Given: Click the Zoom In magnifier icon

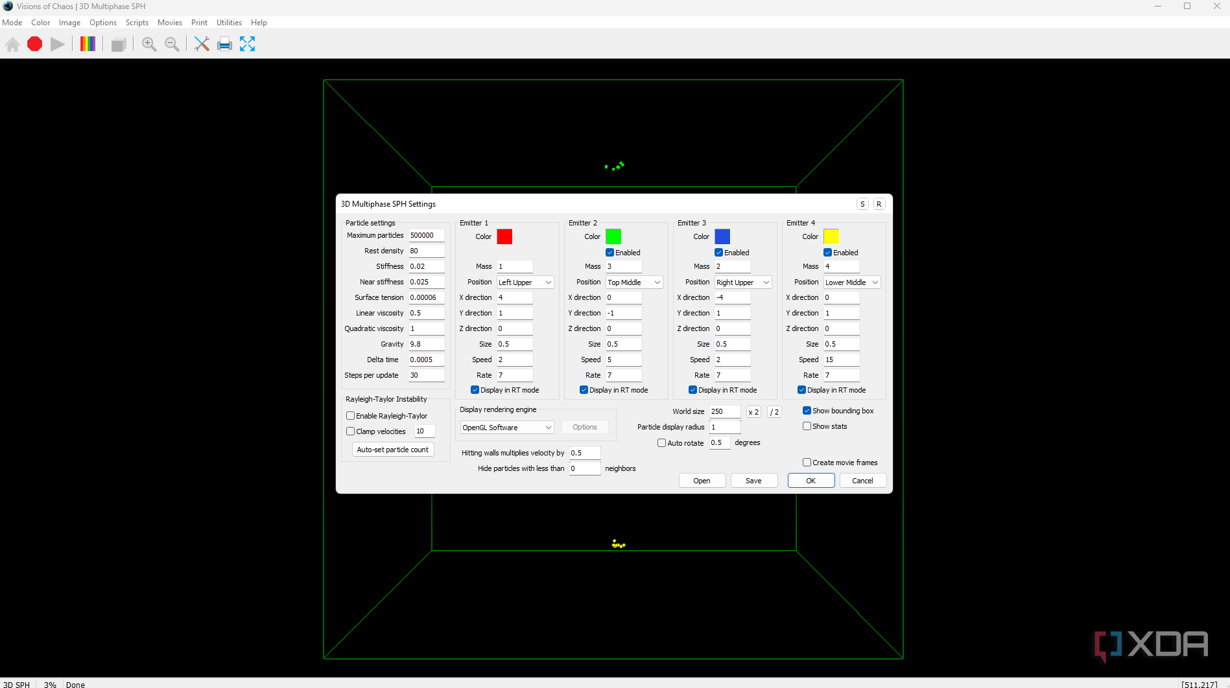Looking at the screenshot, I should tap(149, 44).
